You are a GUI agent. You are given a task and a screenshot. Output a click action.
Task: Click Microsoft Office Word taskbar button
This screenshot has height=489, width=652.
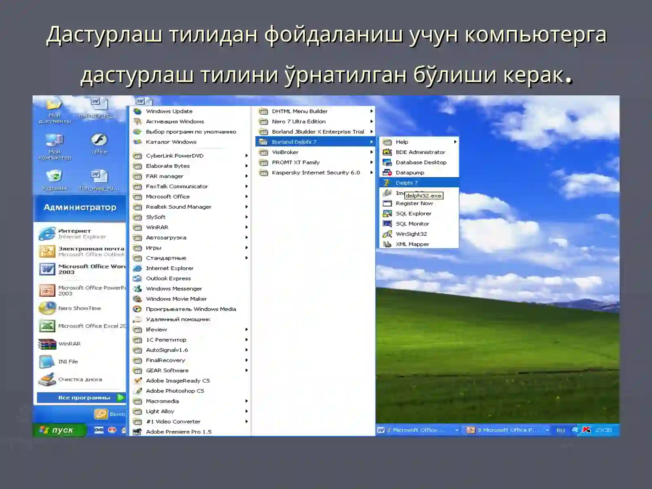point(418,430)
